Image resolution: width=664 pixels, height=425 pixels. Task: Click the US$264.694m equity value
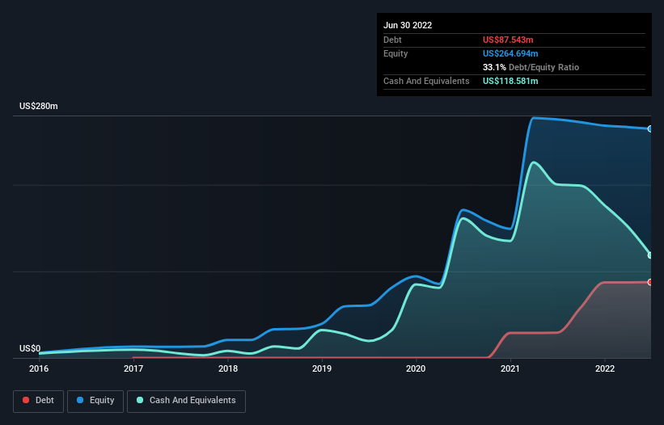click(510, 53)
